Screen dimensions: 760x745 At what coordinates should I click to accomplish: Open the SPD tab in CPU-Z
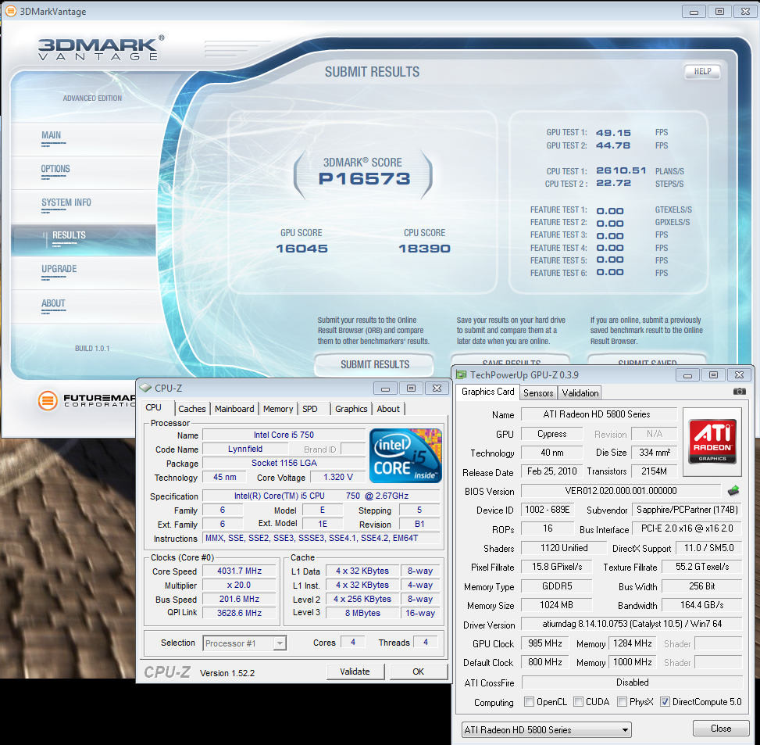[x=310, y=409]
